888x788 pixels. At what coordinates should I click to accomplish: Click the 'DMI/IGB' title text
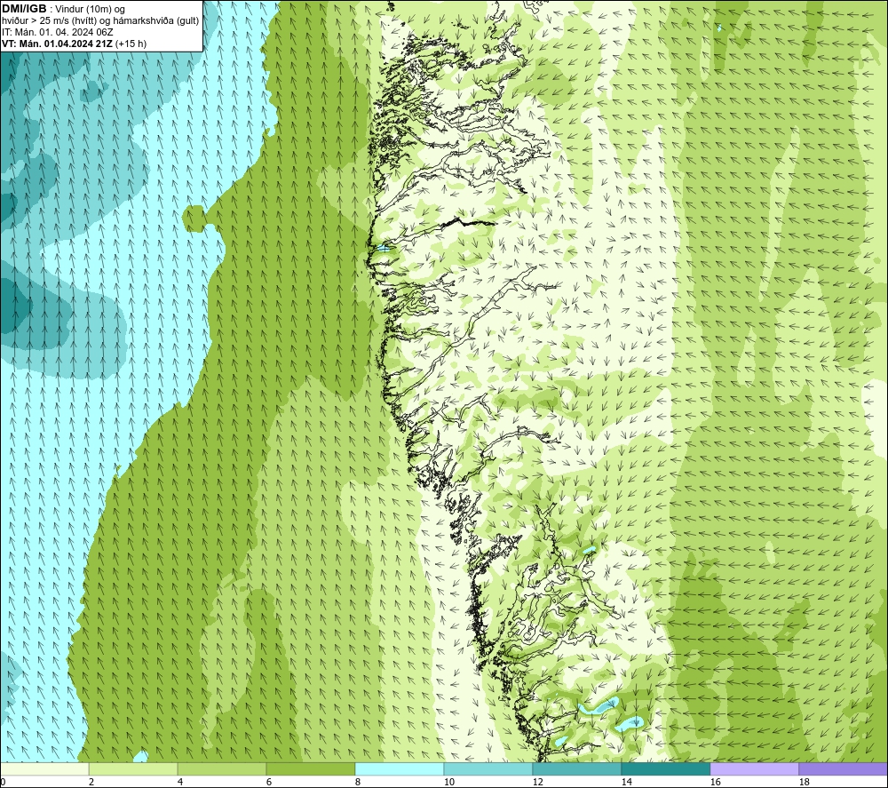click(x=24, y=9)
